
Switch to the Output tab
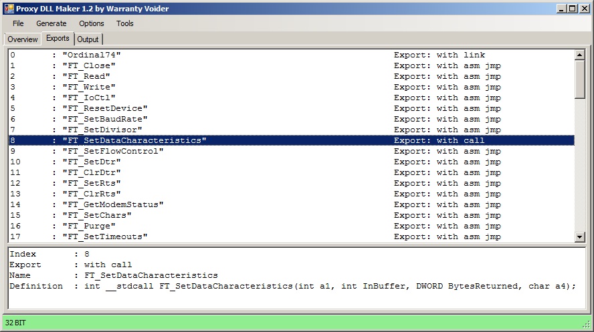(x=88, y=39)
